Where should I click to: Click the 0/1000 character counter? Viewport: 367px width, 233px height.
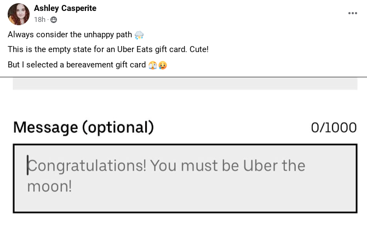click(334, 128)
